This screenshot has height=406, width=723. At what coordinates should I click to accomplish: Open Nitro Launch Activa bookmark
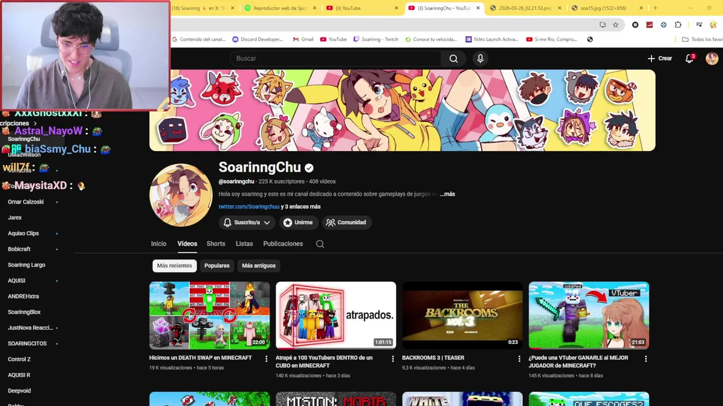pyautogui.click(x=491, y=39)
